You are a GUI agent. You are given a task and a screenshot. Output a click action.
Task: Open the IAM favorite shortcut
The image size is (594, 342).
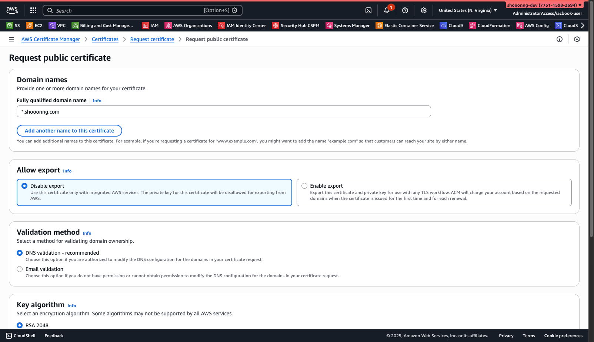(150, 26)
